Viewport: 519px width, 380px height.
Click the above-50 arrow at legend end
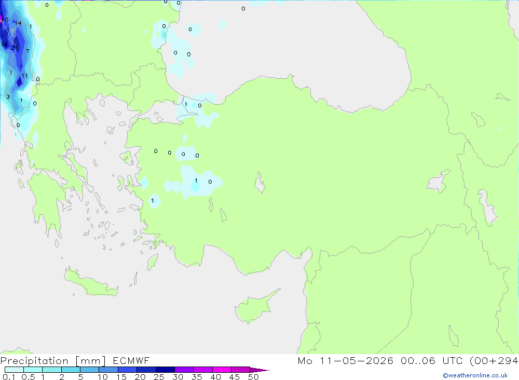click(x=259, y=370)
